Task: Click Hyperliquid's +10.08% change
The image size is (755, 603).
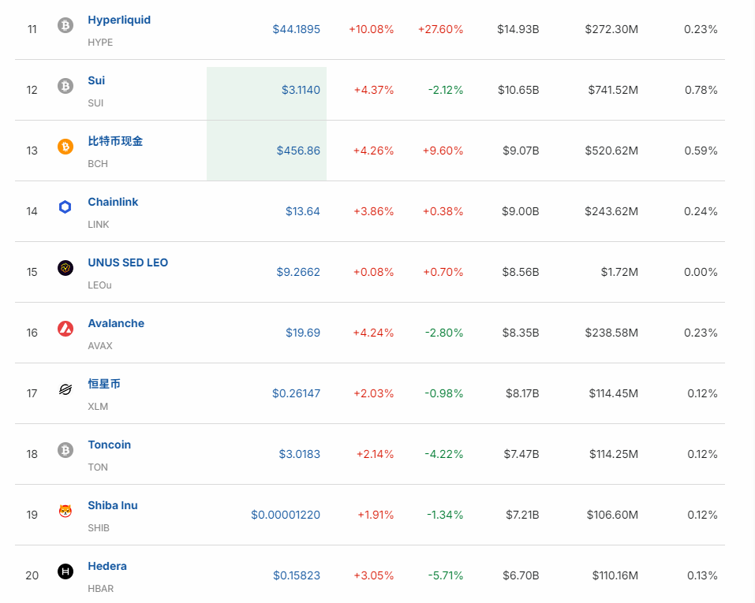Action: click(372, 29)
